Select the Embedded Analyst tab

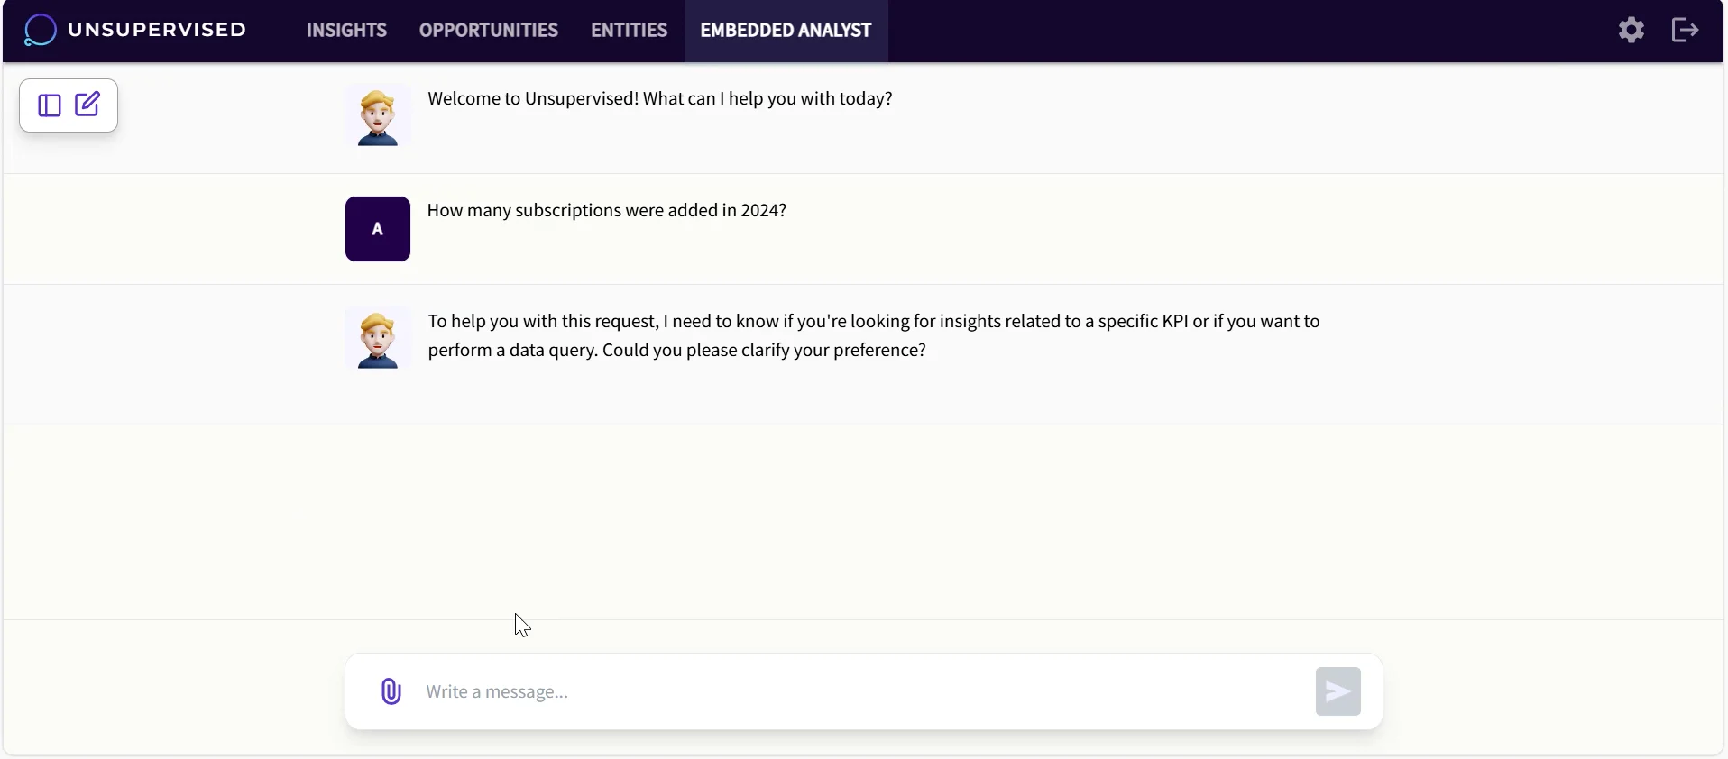coord(786,31)
